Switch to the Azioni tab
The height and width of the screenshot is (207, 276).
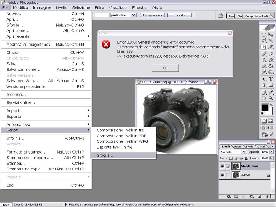pos(238,146)
